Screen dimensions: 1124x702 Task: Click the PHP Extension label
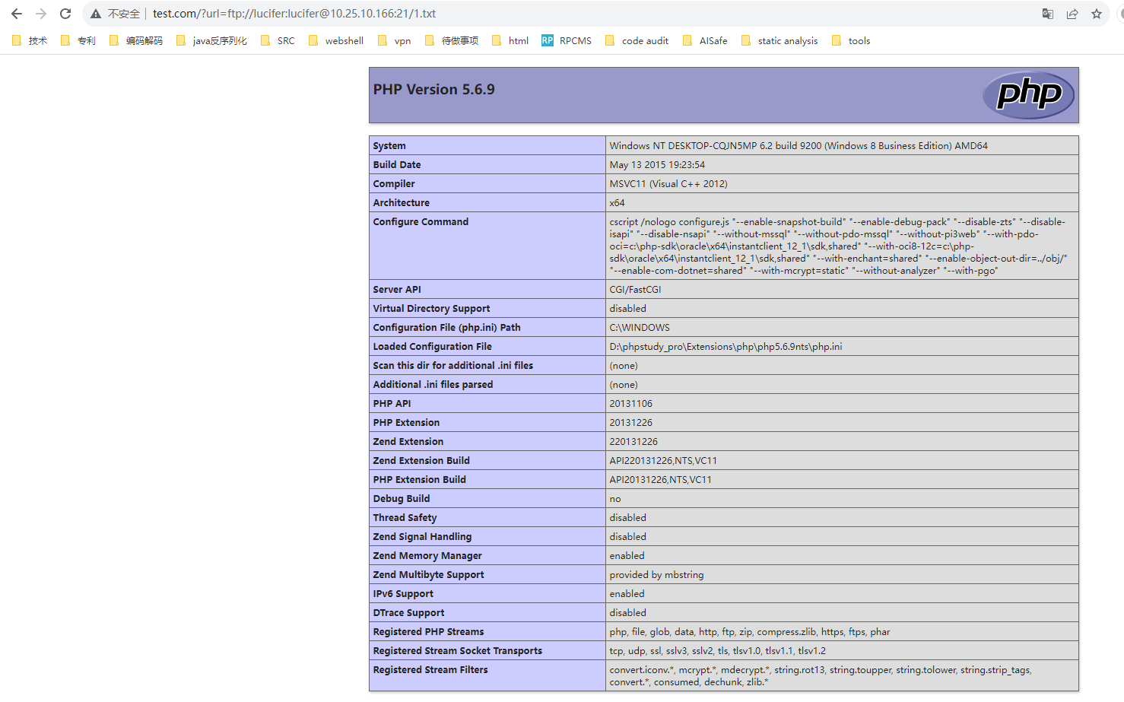pos(406,423)
